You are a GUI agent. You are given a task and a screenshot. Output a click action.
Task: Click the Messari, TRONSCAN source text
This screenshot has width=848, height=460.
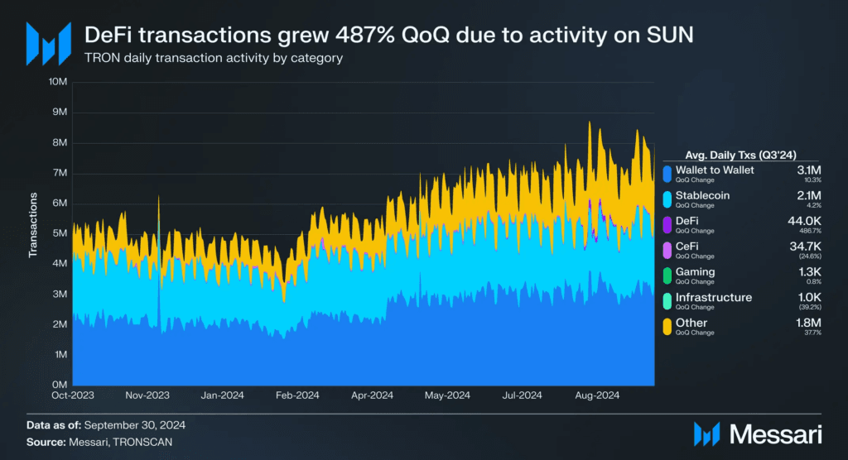[121, 442]
